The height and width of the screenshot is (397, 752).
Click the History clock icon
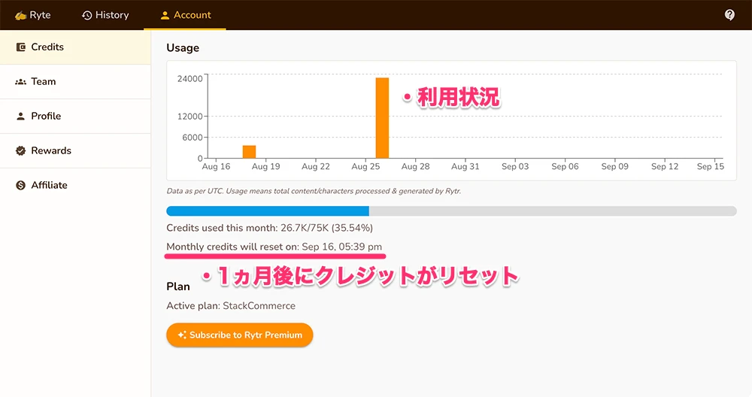(86, 15)
